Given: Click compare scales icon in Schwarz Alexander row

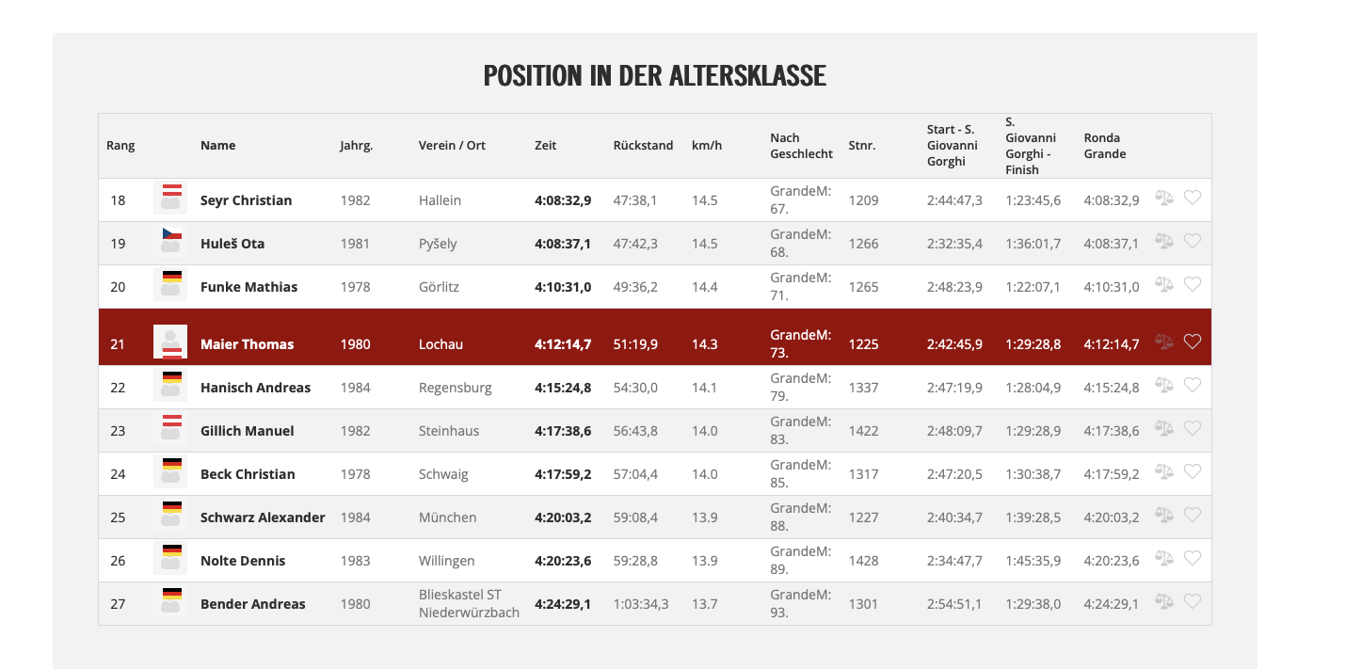Looking at the screenshot, I should click(x=1164, y=515).
